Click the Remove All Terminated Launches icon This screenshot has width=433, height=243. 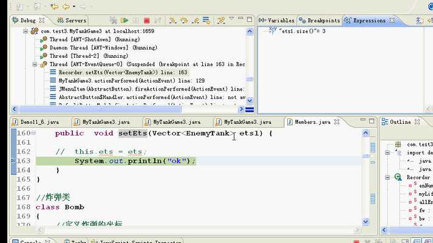coord(113,20)
